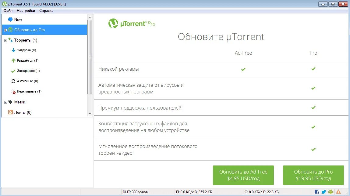This screenshot has width=350, height=196.
Task: Click the µTorrent title bar app icon
Action: (x=5, y=4)
